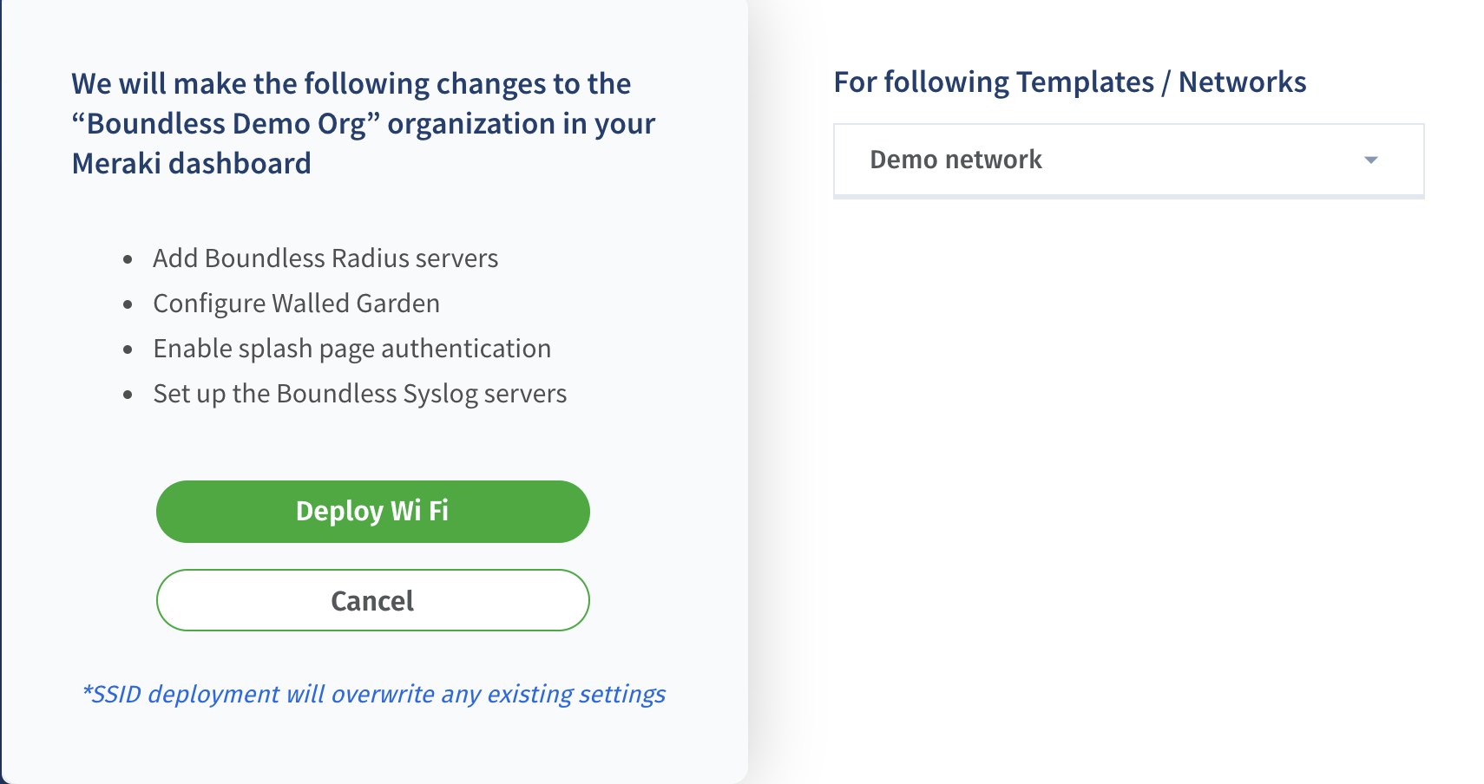The image size is (1484, 784).
Task: Click the green Deploy Wi Fi button
Action: (x=373, y=512)
